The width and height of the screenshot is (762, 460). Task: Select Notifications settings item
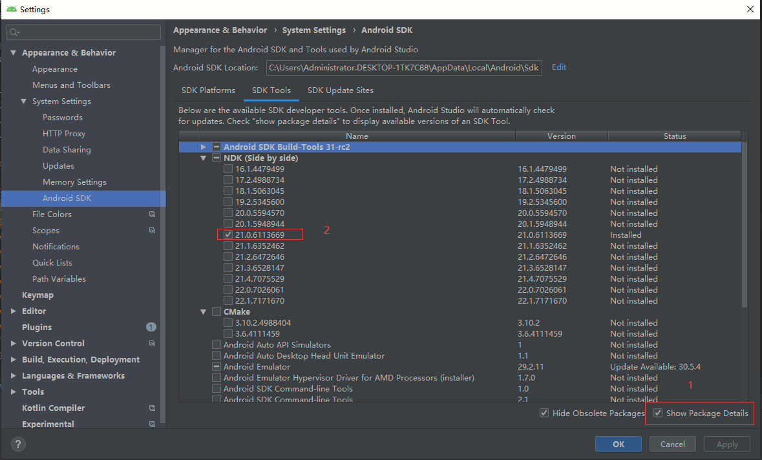click(56, 247)
